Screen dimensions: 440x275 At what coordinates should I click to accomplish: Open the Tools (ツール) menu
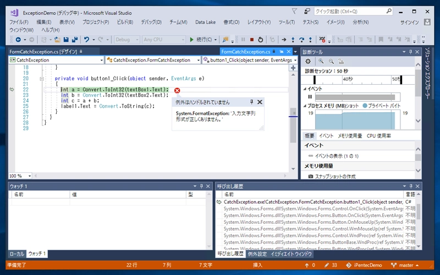click(x=287, y=22)
